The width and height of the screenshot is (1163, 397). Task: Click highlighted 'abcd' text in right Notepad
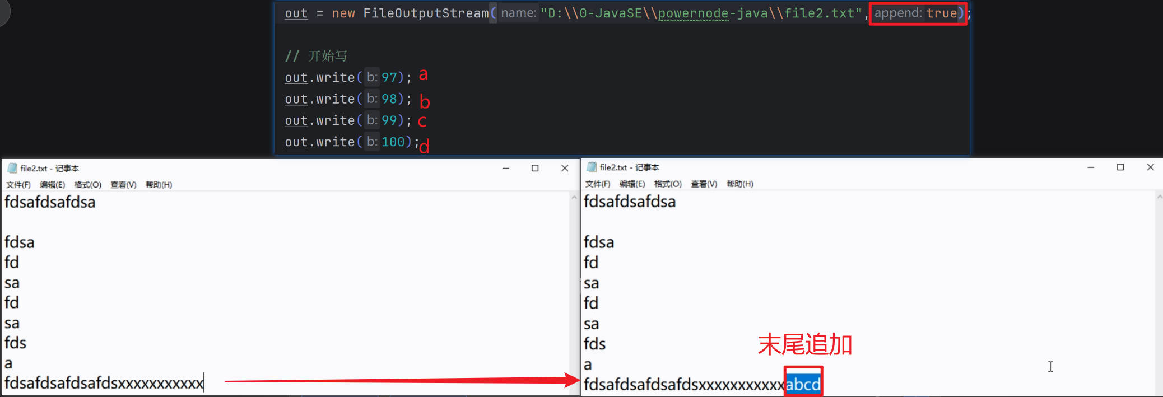pyautogui.click(x=803, y=384)
